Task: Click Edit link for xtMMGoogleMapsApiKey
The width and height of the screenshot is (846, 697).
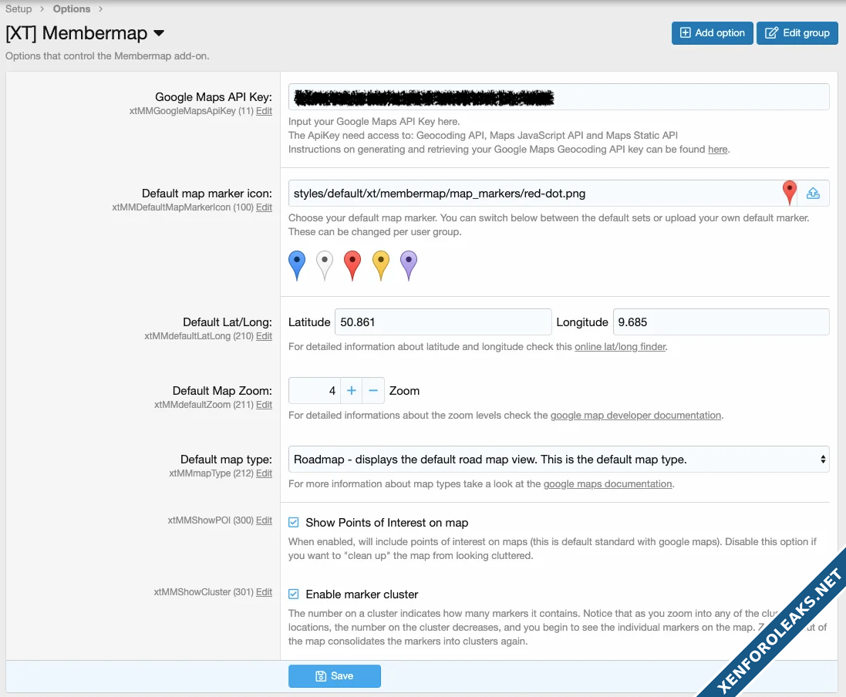Action: point(264,111)
